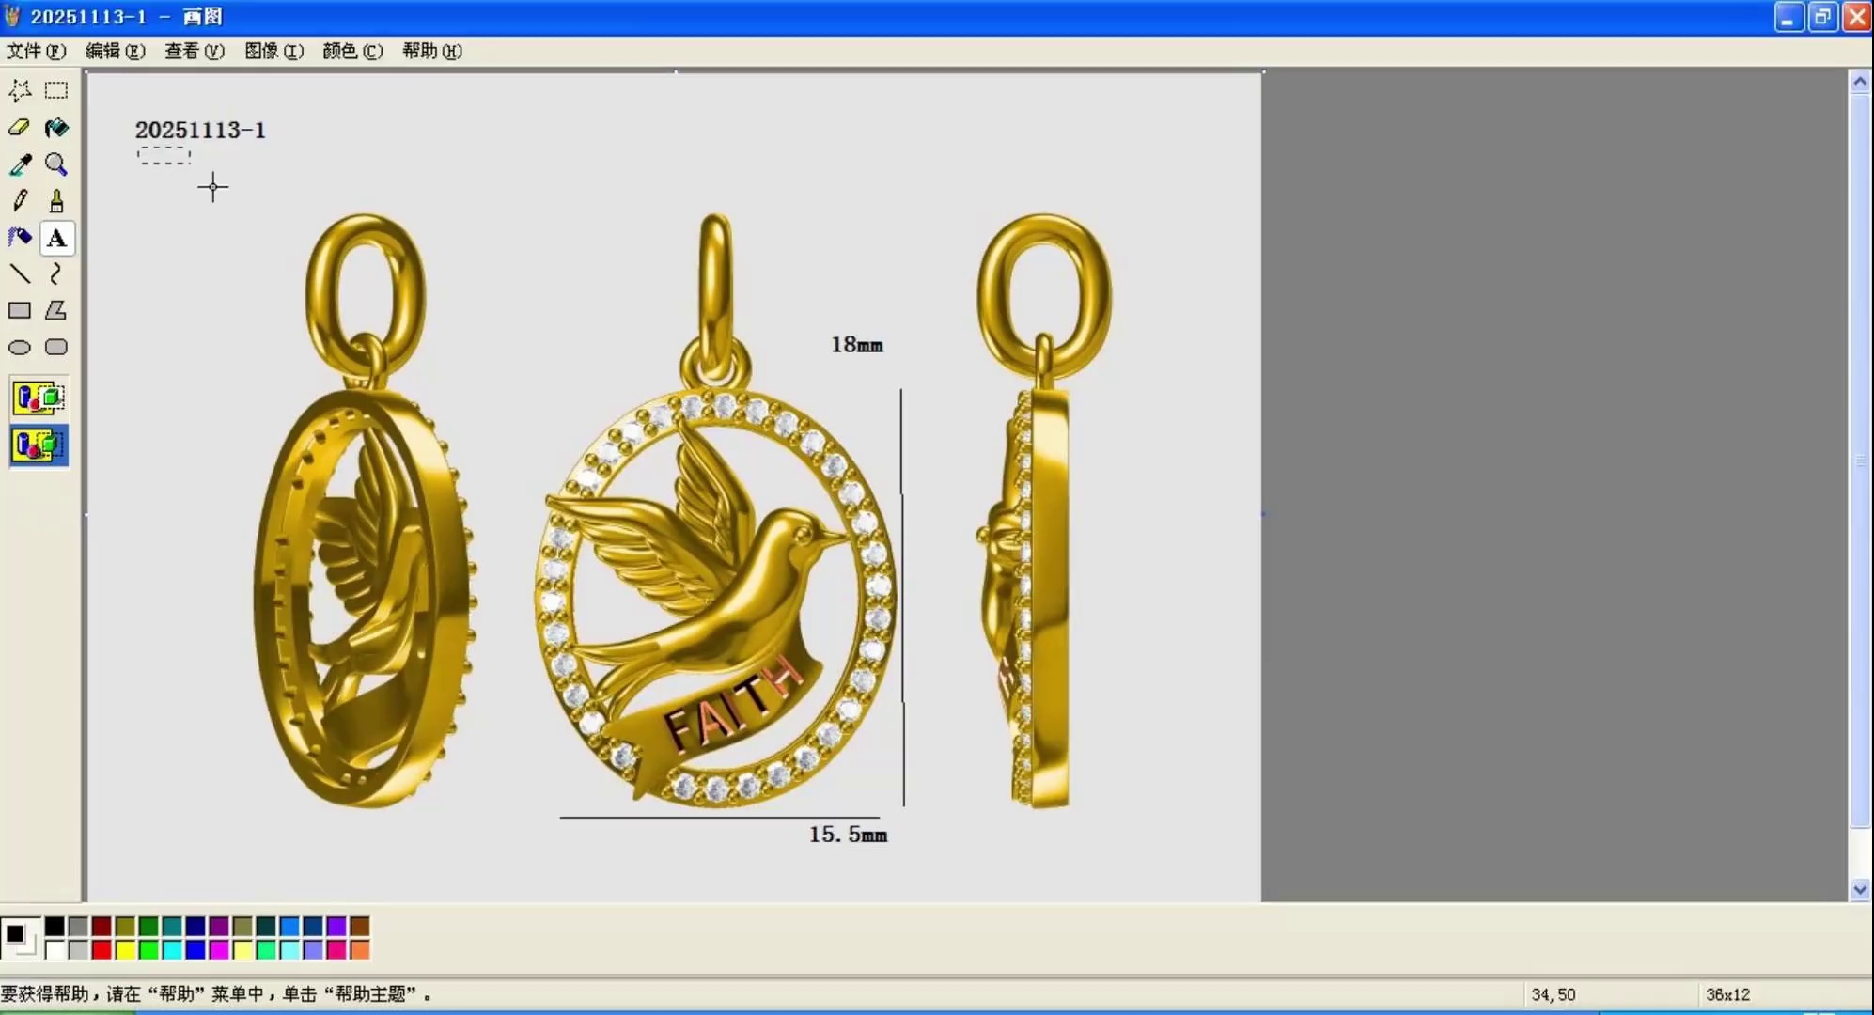Select the Magnifier tool

point(56,165)
